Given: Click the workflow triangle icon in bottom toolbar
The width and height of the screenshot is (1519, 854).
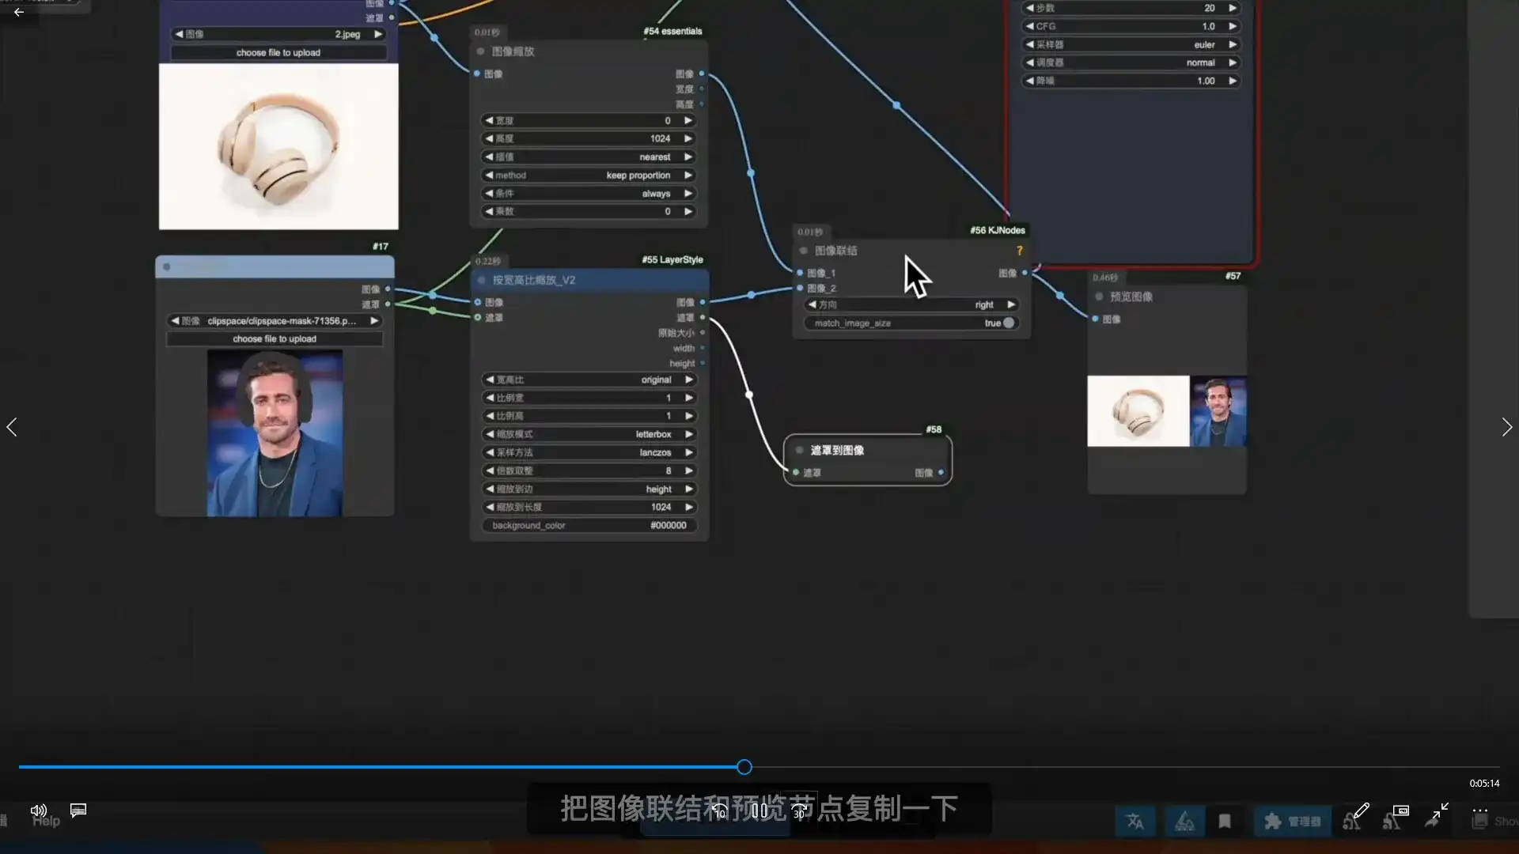Looking at the screenshot, I should 1185,821.
